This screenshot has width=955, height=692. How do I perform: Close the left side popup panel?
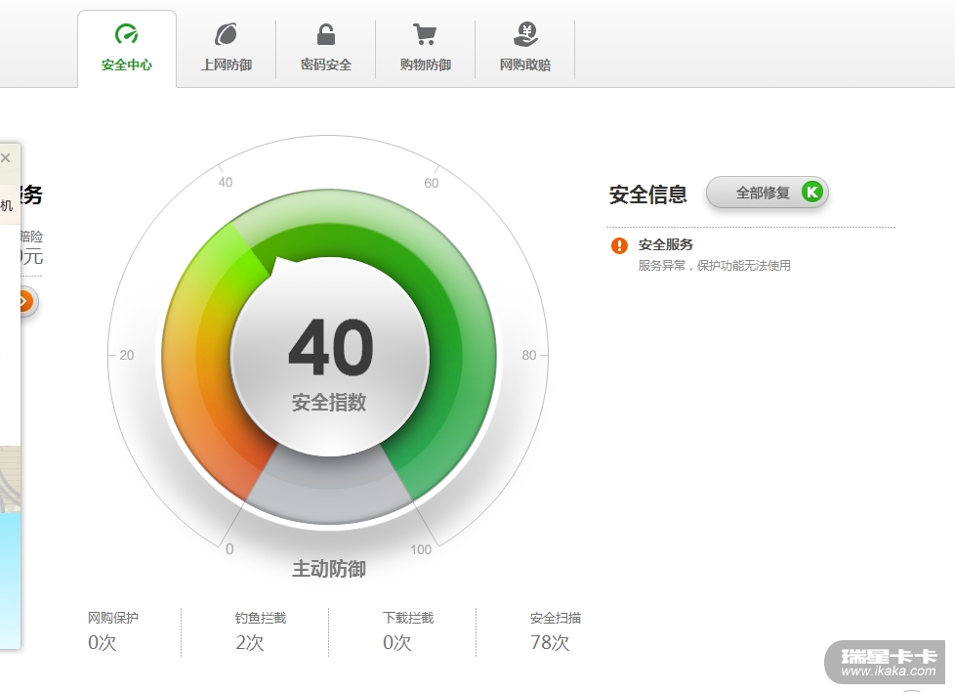pos(6,158)
